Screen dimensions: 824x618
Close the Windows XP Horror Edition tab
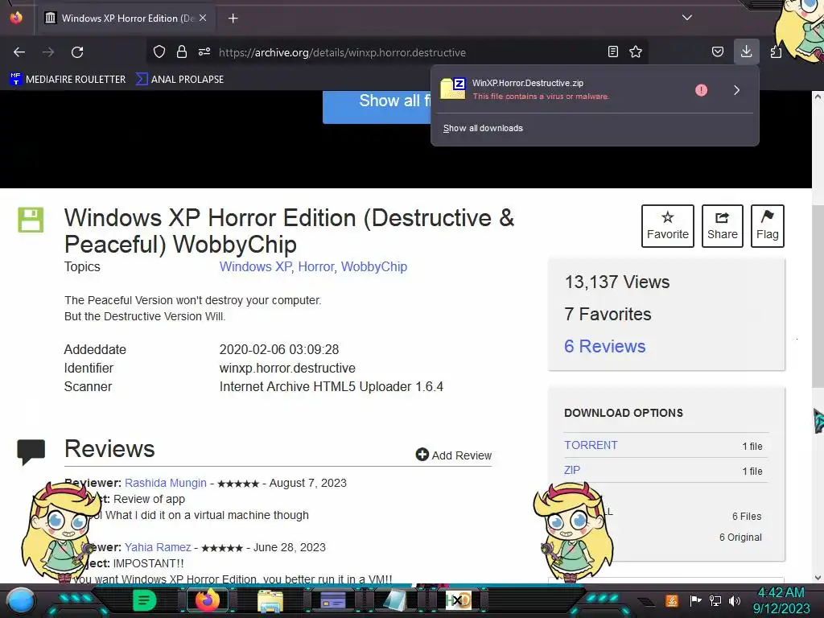click(203, 18)
